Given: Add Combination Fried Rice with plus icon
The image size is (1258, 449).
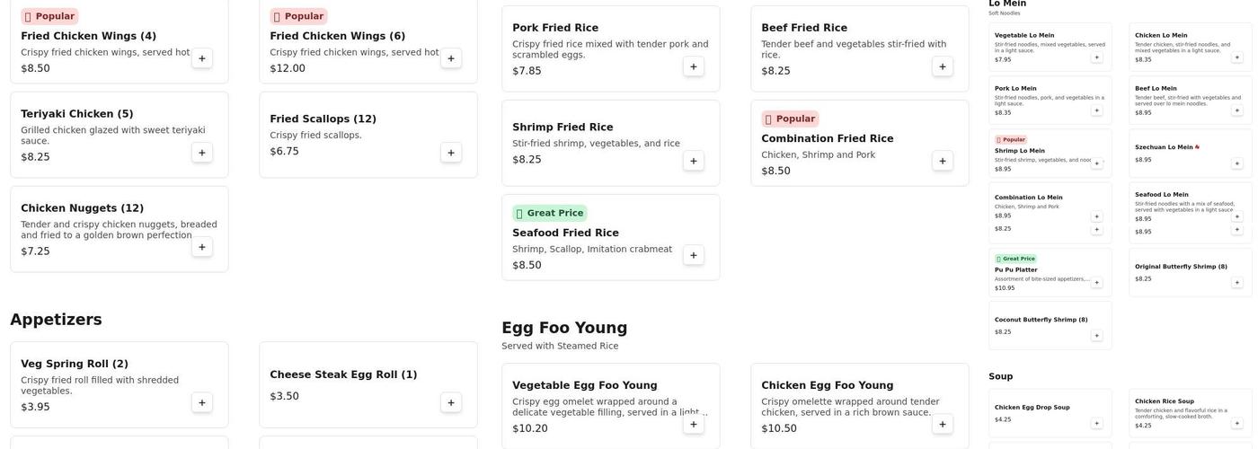Looking at the screenshot, I should click(x=943, y=161).
